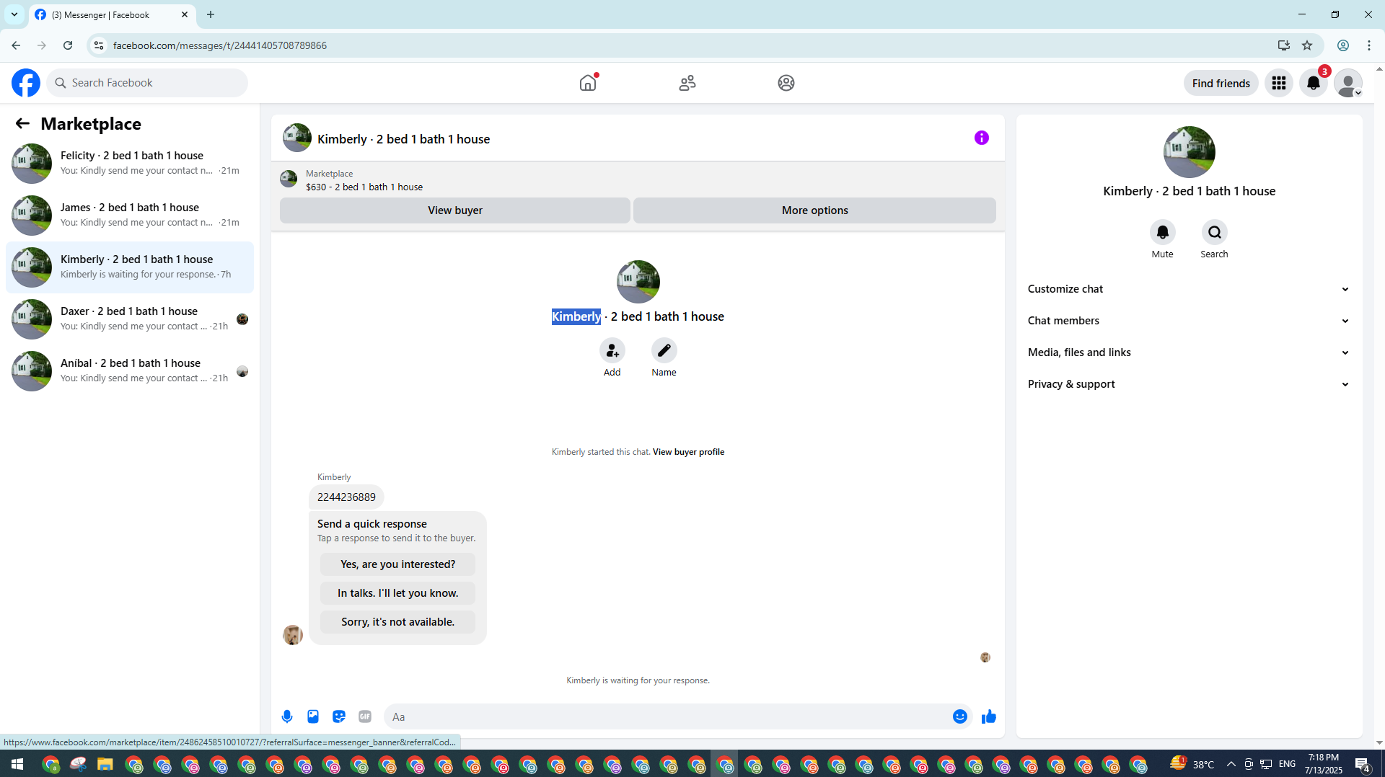This screenshot has height=777, width=1385.
Task: Click the View buyer button
Action: [455, 210]
